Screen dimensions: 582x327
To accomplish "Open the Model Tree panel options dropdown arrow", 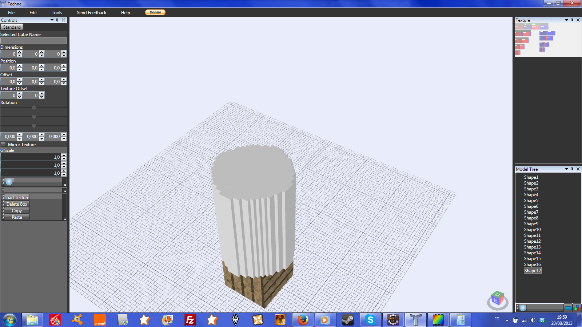I will [567, 169].
